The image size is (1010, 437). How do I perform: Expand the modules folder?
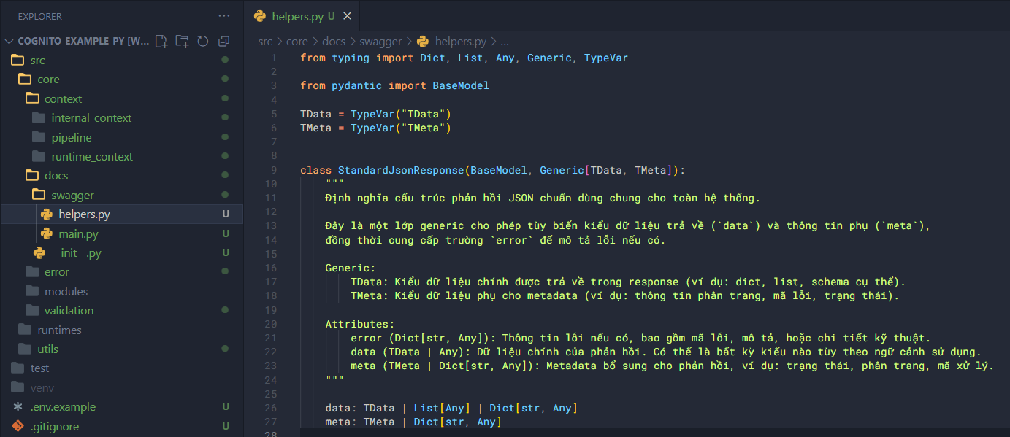pos(66,291)
